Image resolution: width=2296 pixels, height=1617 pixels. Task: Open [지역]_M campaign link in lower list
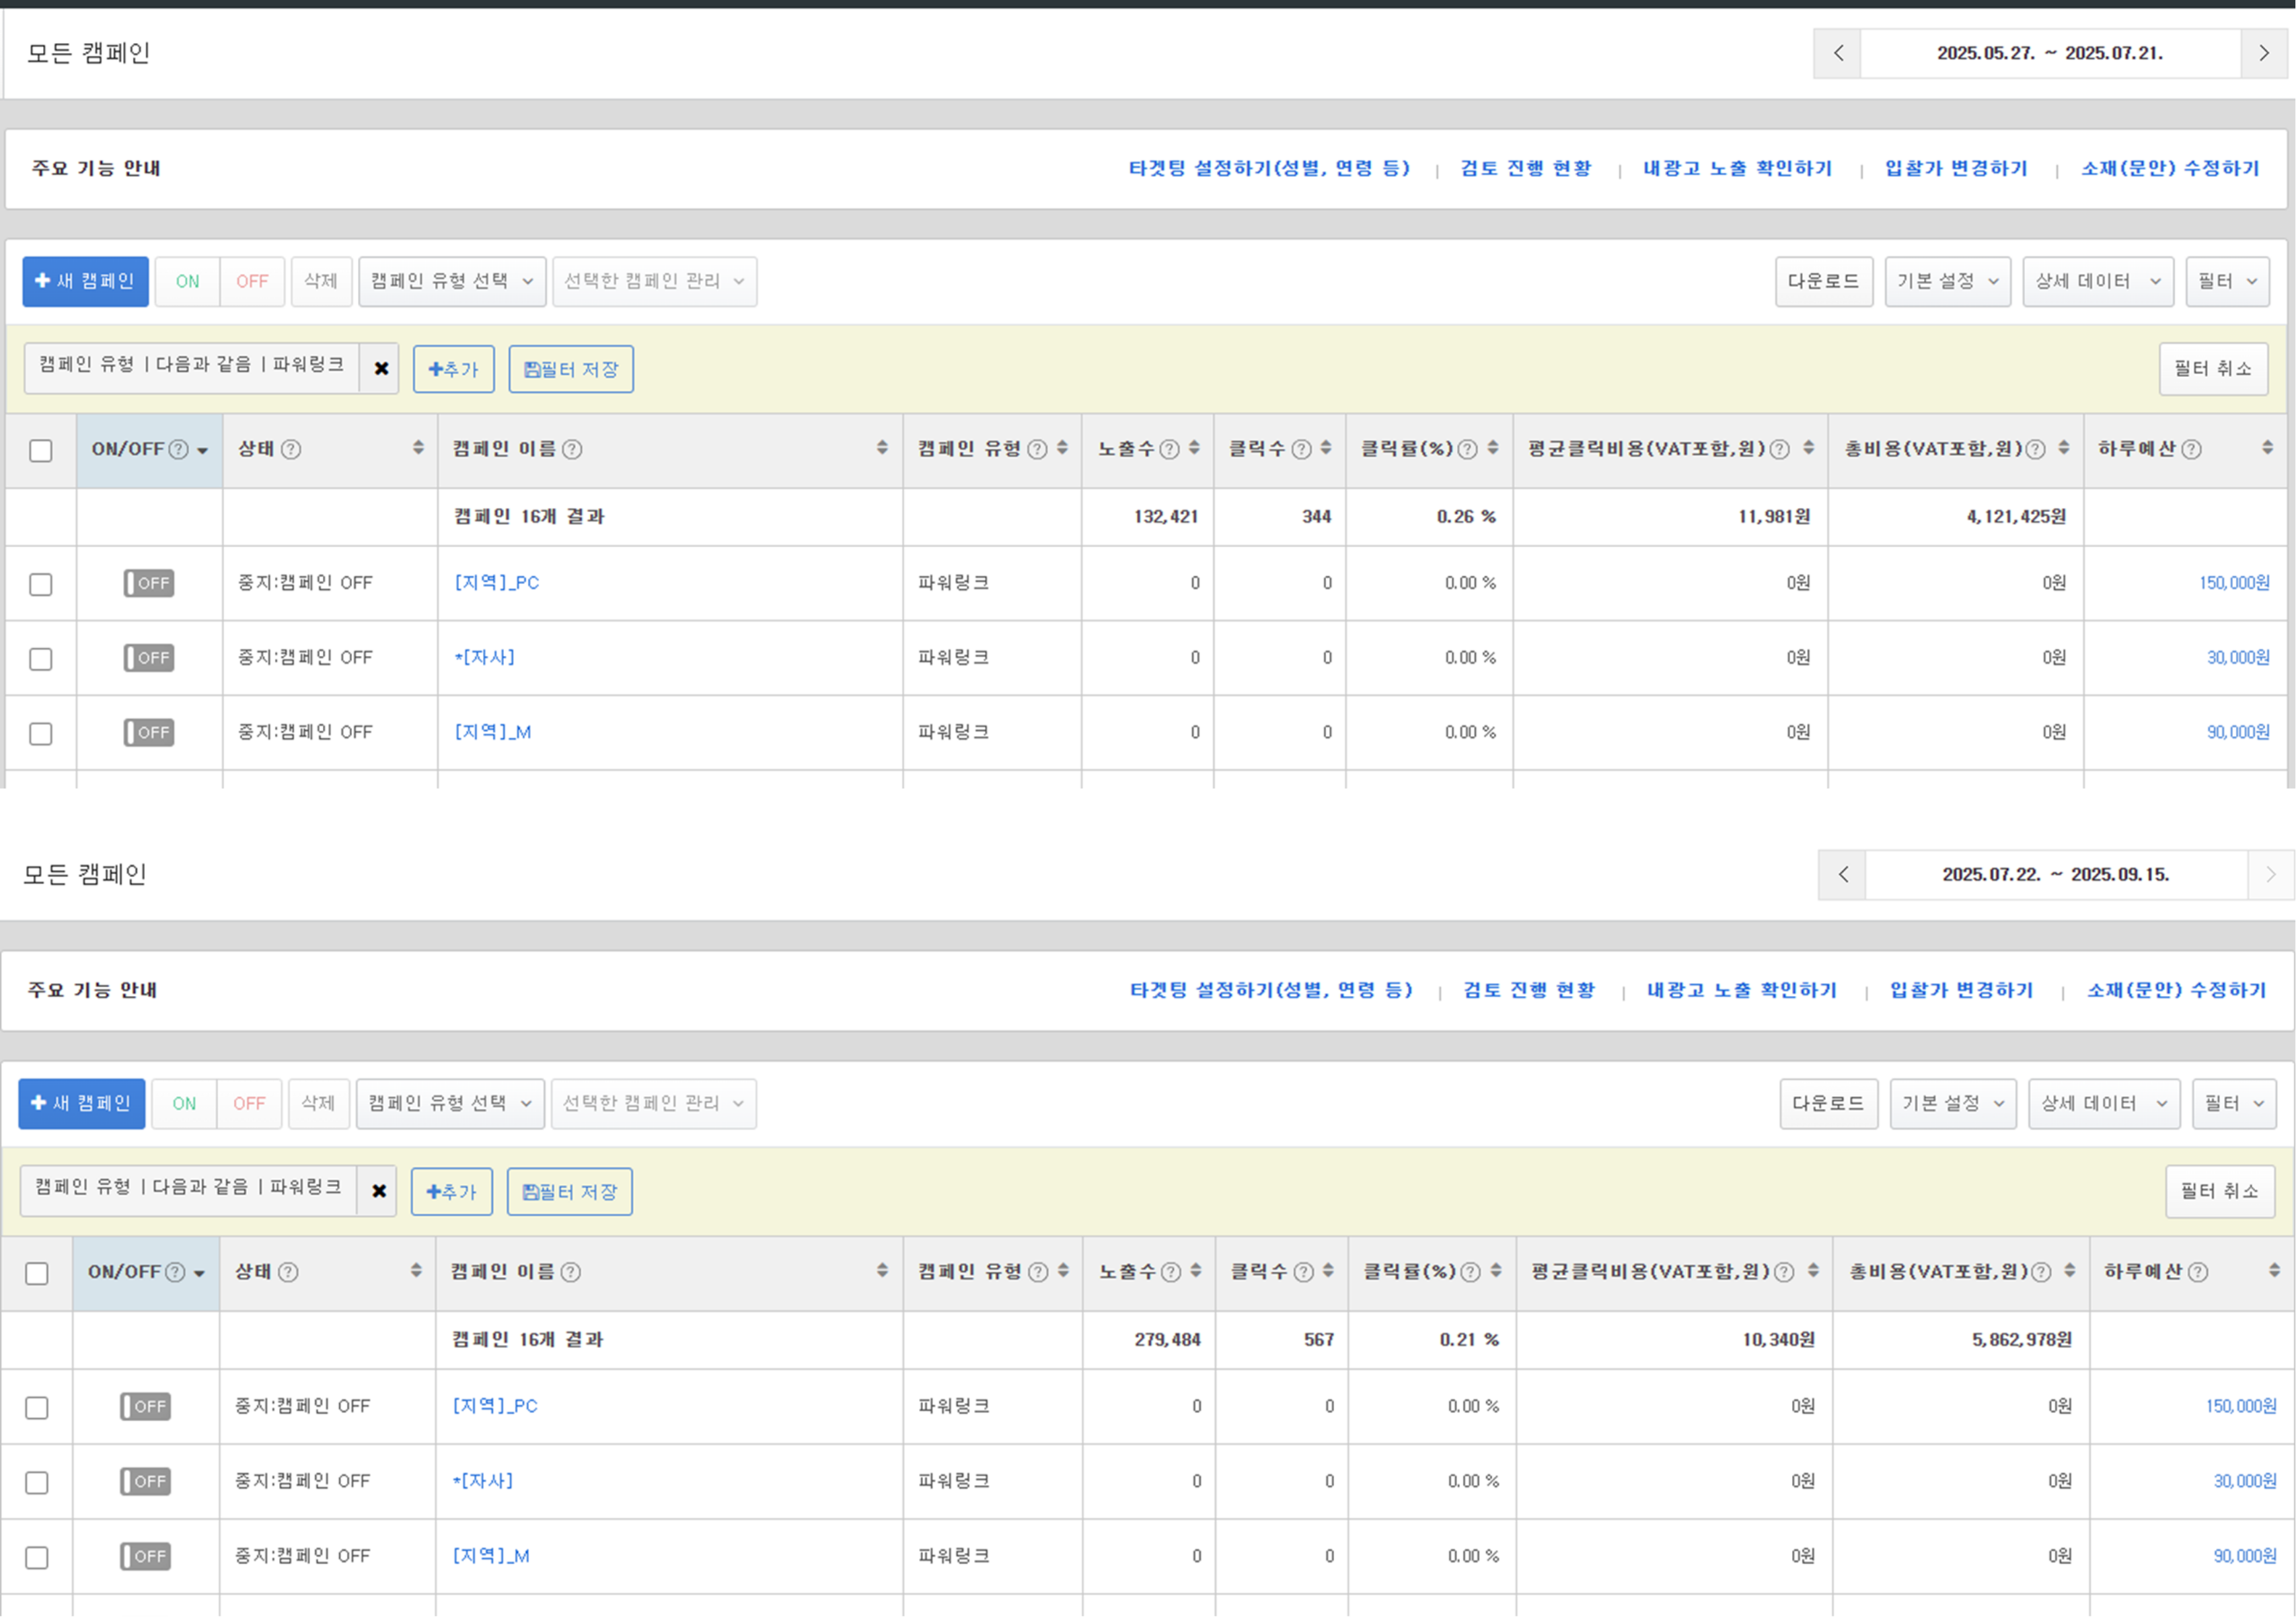tap(491, 1556)
